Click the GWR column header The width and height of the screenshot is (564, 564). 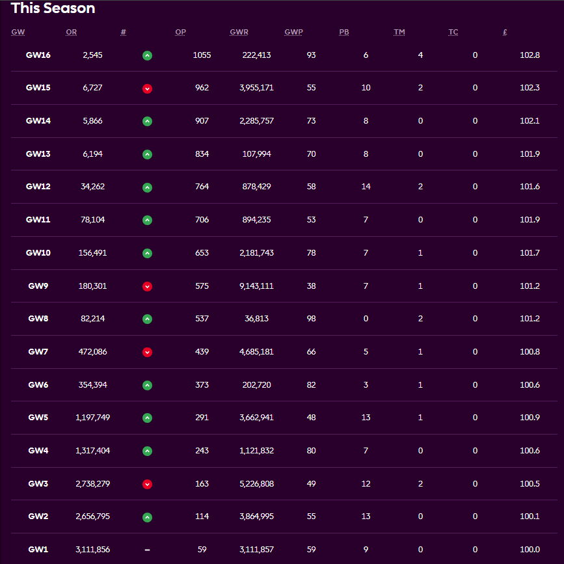(x=239, y=33)
